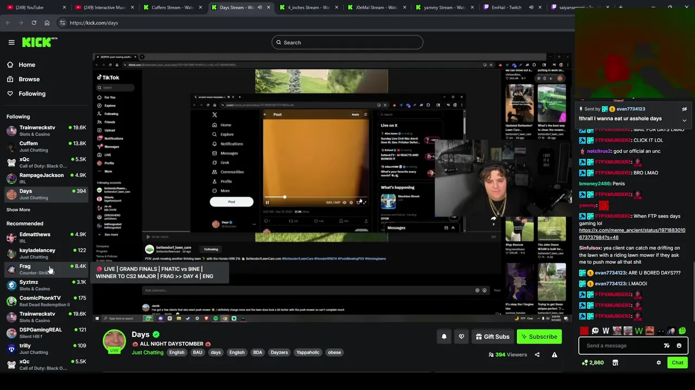Click the 2,860 channel points balance
Viewport: 695px width, 390px height.
593,362
